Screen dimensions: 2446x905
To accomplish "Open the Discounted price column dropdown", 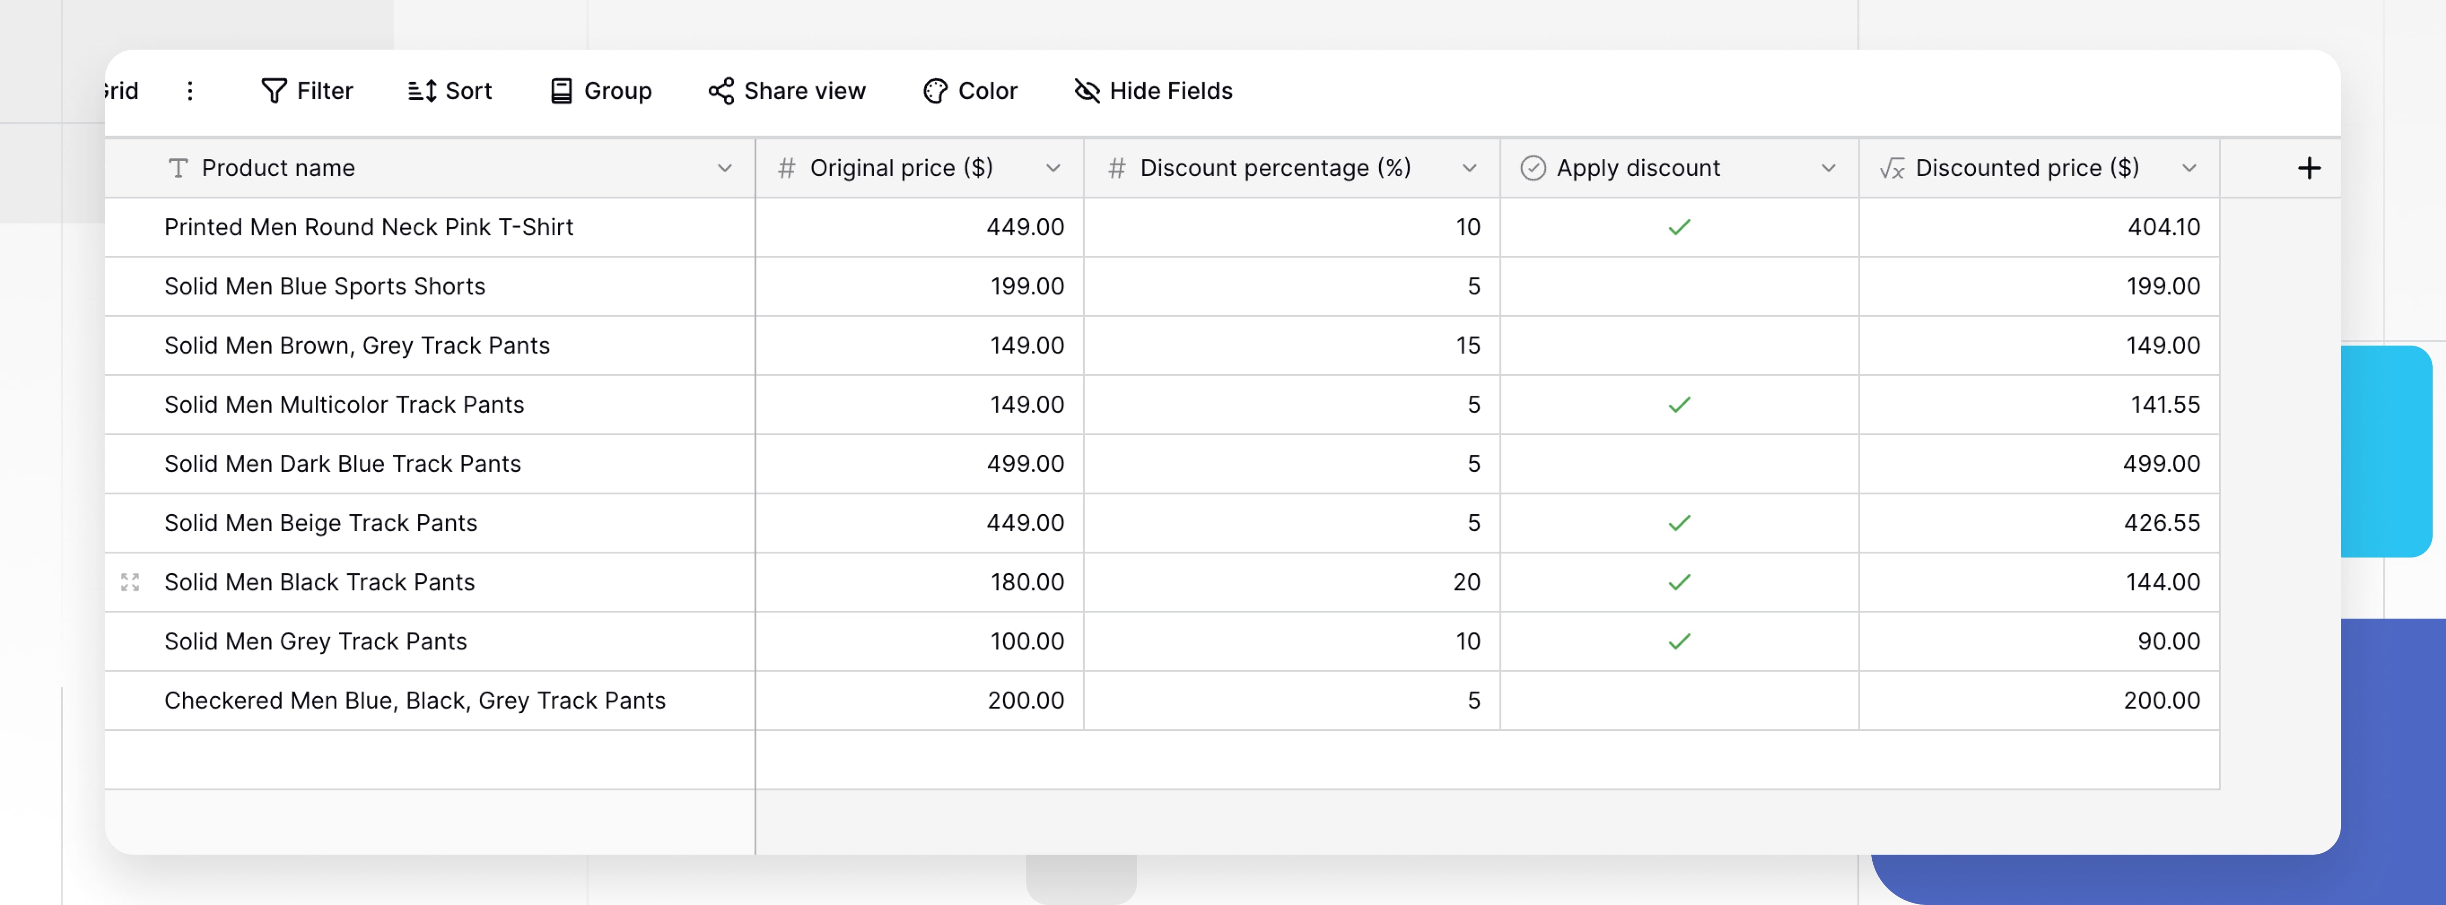I will coord(2189,169).
